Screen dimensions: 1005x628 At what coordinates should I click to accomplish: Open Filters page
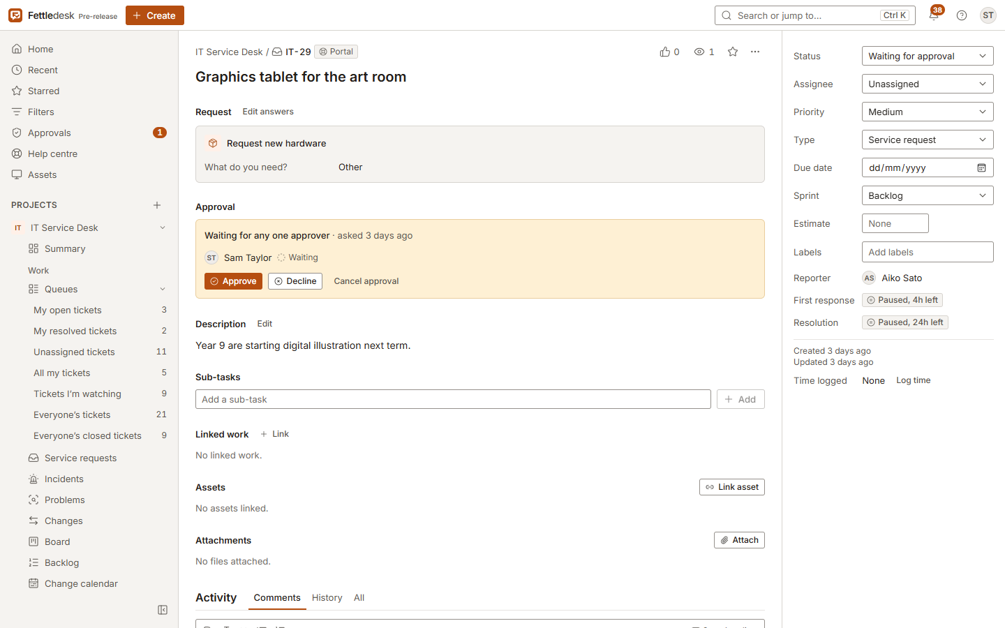click(x=89, y=112)
